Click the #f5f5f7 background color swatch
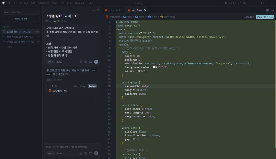 pos(154,67)
